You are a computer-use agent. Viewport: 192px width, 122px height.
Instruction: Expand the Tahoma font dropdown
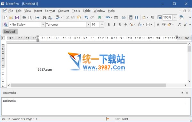[x=88, y=25]
